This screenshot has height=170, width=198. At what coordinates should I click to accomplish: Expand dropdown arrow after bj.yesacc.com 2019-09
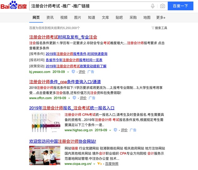pos(68,72)
